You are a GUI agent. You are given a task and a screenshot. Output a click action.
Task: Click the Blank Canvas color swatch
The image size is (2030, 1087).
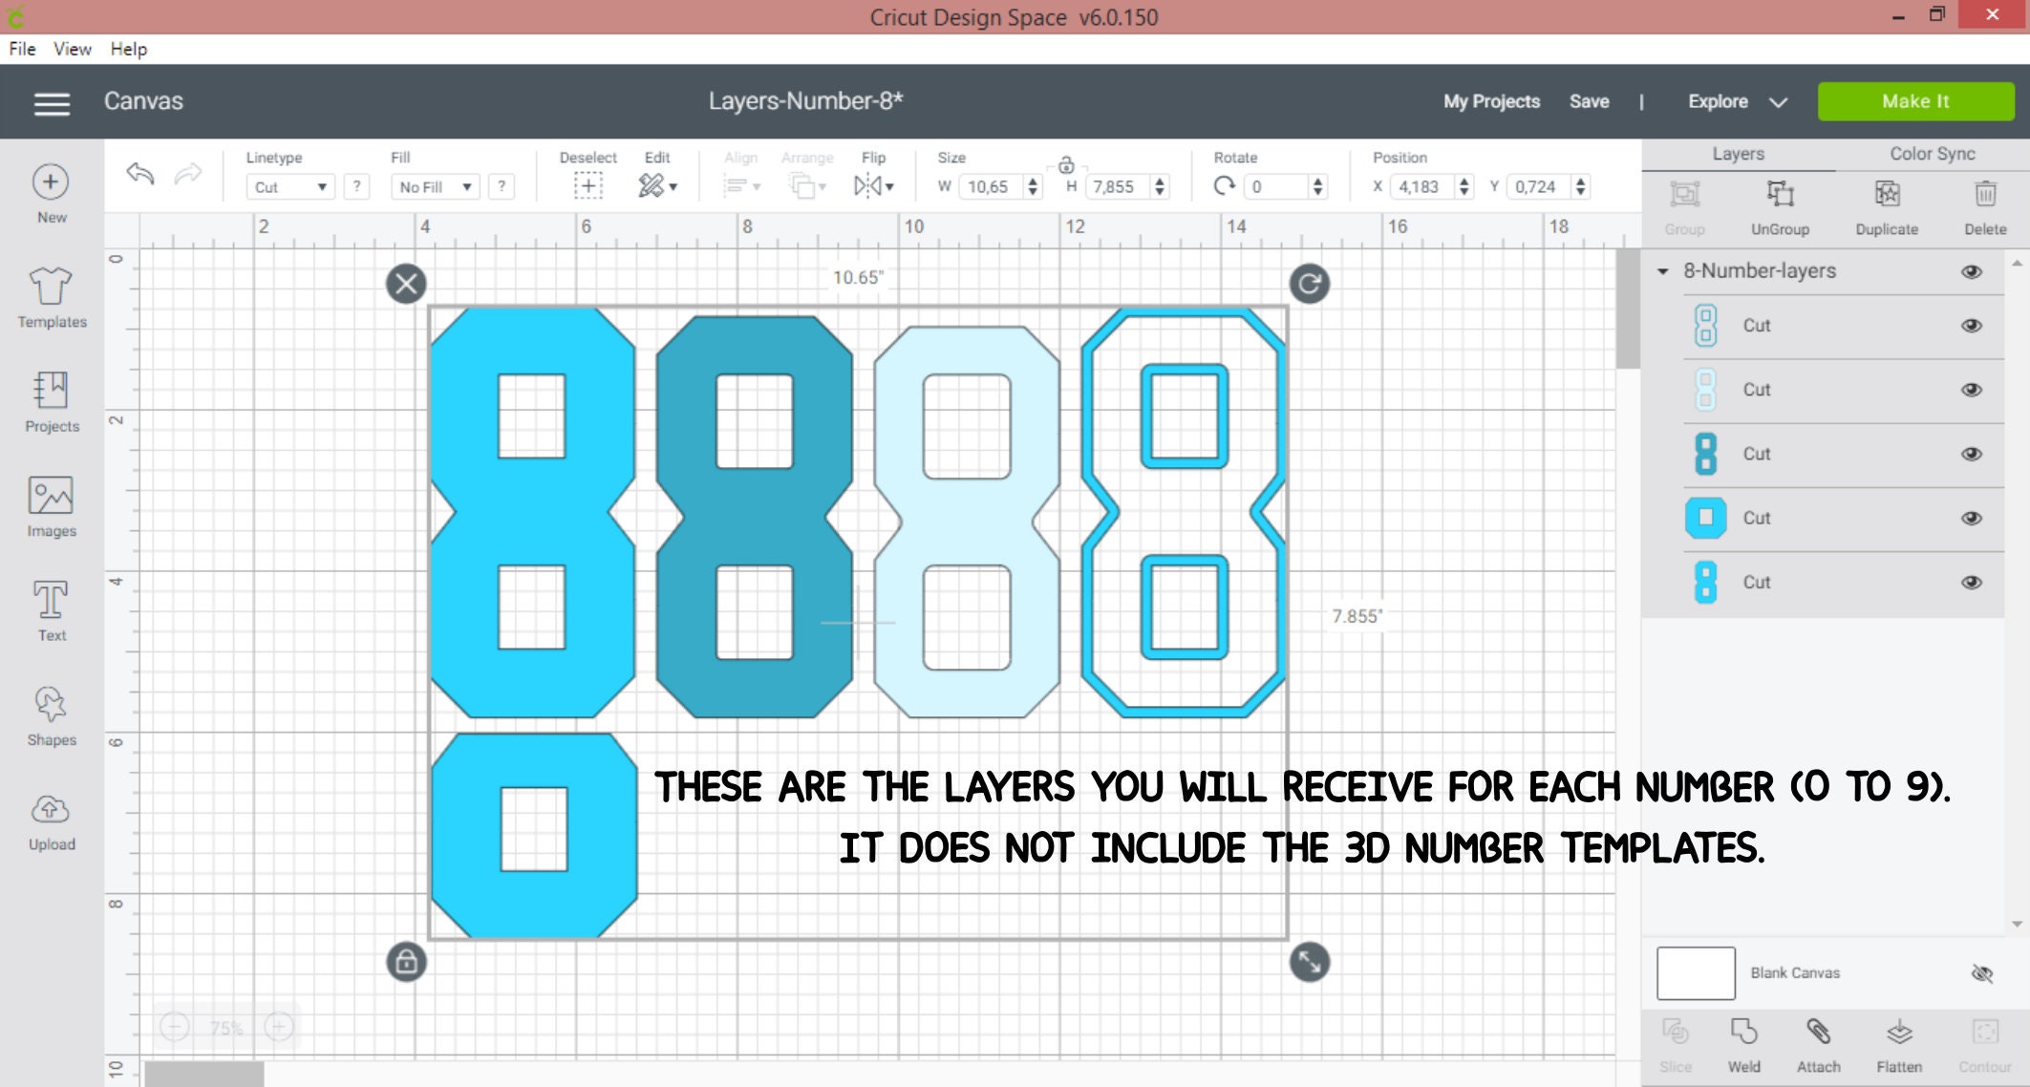tap(1695, 973)
